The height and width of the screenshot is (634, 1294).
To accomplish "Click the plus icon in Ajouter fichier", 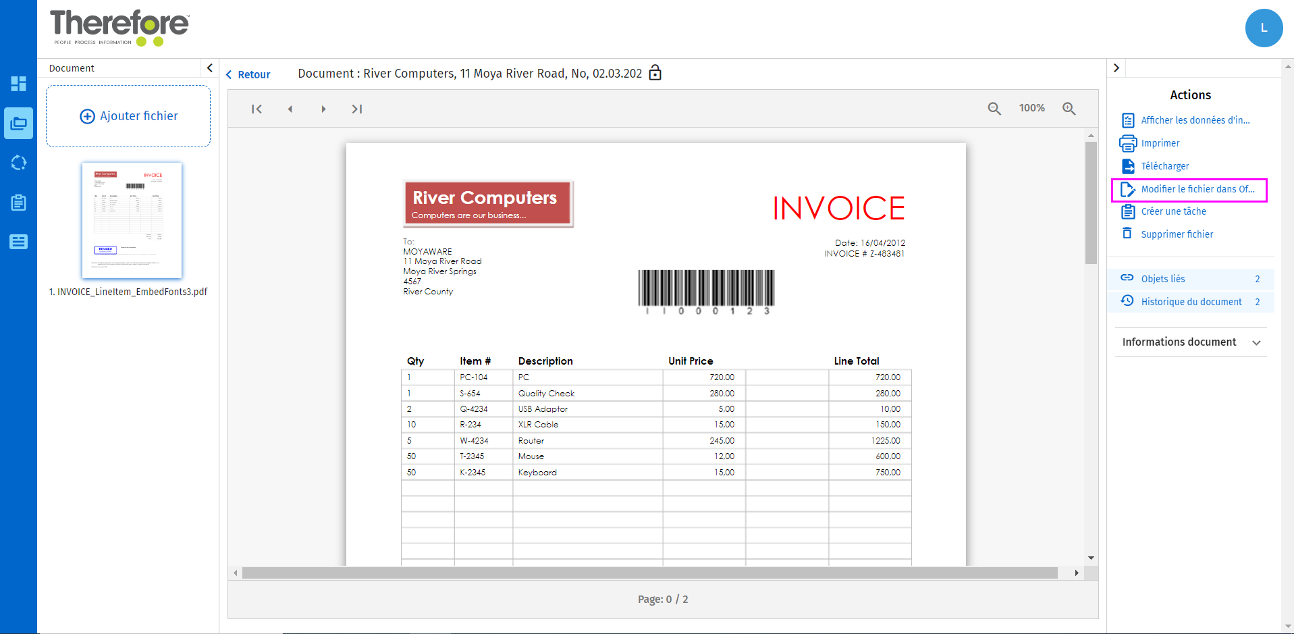I will coord(88,116).
